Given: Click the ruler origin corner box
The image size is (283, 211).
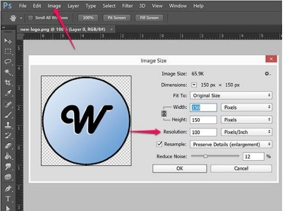Looking at the screenshot, I should pos(20,36).
